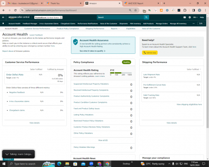Switch to the Inbox Gmail tab
209x167 pixels.
point(25,3)
